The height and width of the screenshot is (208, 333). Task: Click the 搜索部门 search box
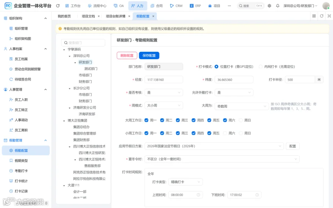coord(83,43)
